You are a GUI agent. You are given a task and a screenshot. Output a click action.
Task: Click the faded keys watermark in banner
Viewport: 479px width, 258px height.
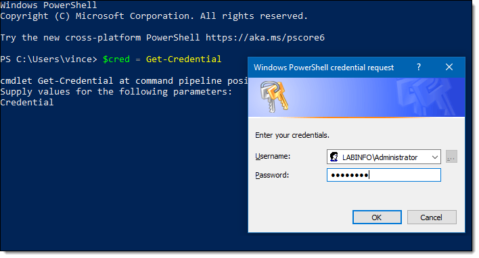click(428, 97)
